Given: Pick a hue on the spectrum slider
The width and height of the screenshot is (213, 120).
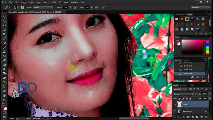Looking at the screenshot, I should (x=207, y=47).
